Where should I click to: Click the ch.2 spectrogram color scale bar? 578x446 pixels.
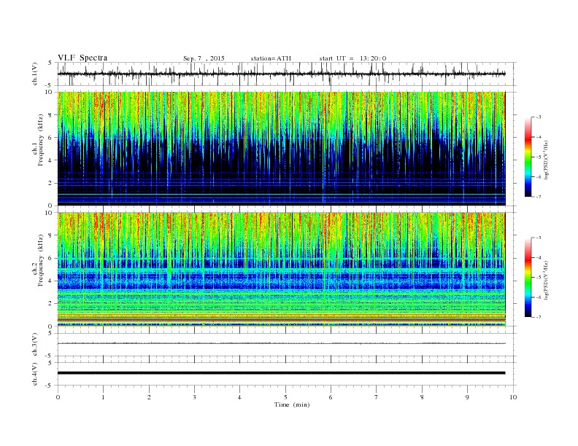(528, 278)
